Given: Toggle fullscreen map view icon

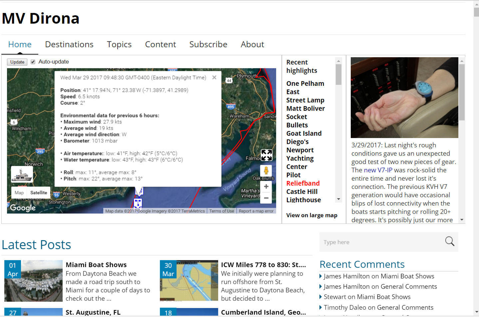Looking at the screenshot, I should coord(266,155).
